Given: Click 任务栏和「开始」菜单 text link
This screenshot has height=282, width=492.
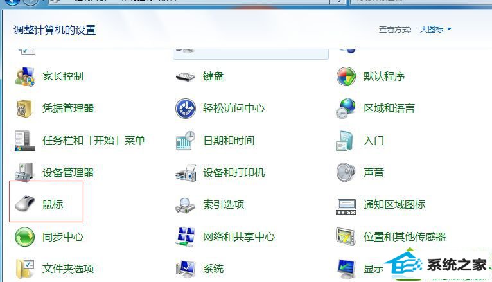Looking at the screenshot, I should pyautogui.click(x=94, y=141).
